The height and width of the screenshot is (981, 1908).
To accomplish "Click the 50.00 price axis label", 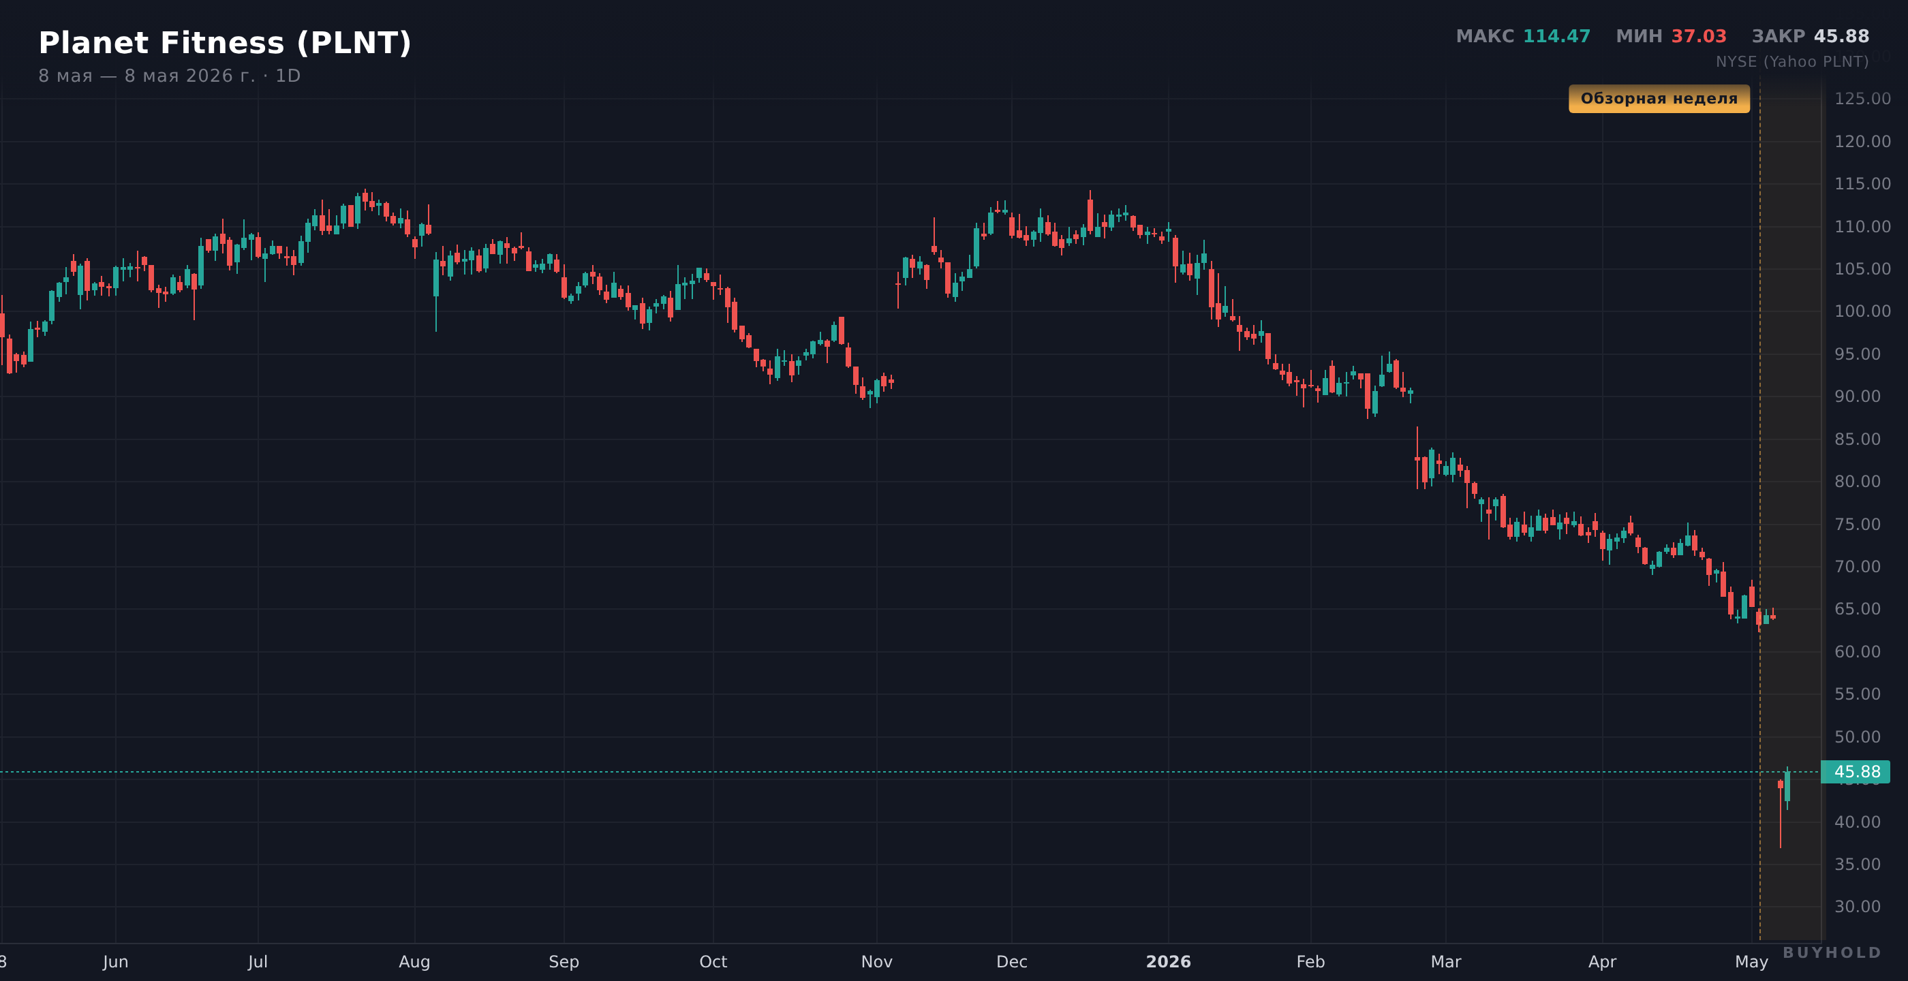I will pos(1857,736).
